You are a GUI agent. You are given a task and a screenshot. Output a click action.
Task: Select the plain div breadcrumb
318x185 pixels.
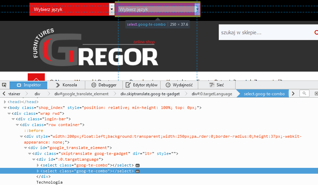click(37, 94)
